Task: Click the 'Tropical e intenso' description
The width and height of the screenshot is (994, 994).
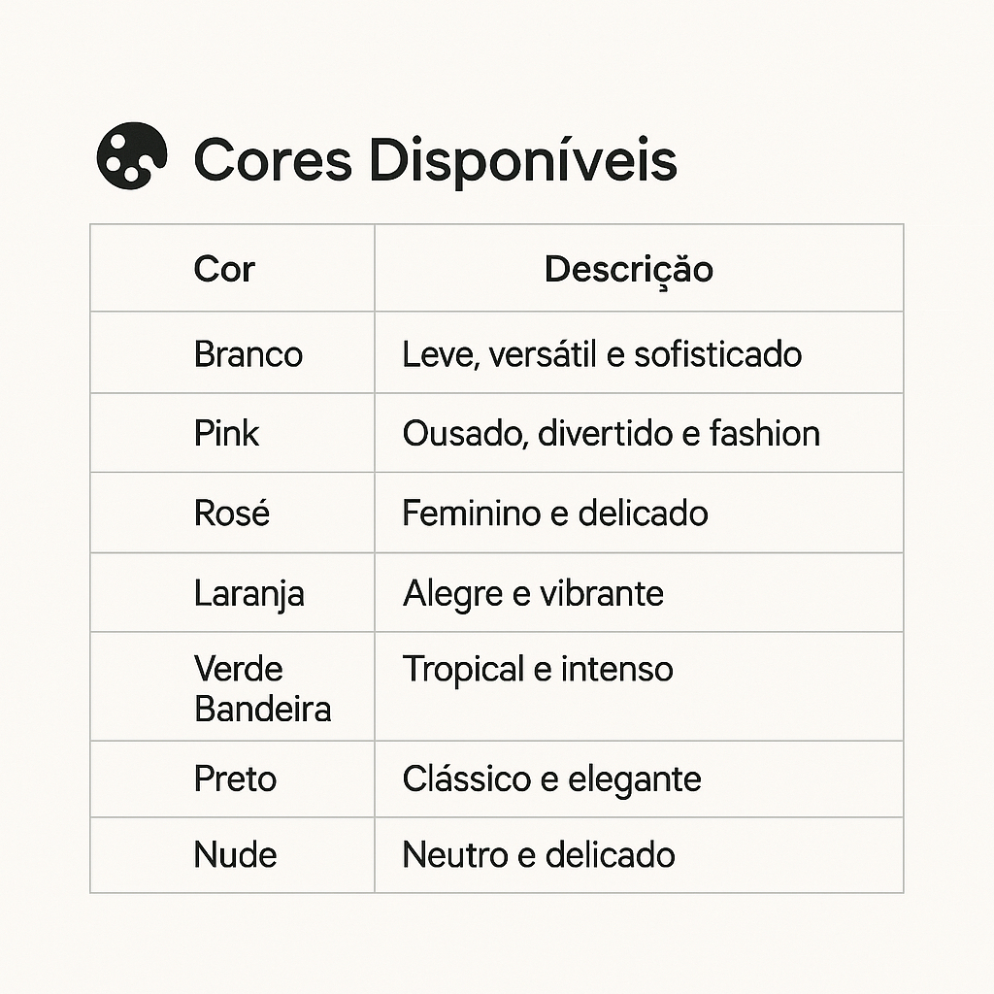Action: 538,669
